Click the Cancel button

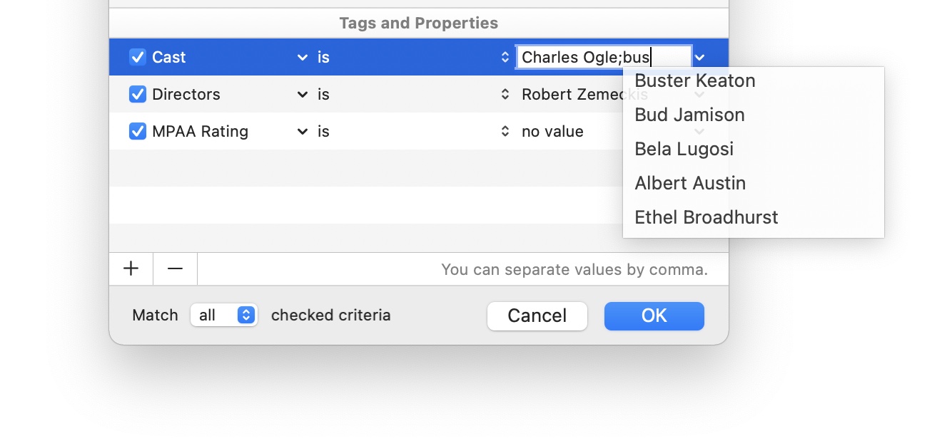[537, 316]
